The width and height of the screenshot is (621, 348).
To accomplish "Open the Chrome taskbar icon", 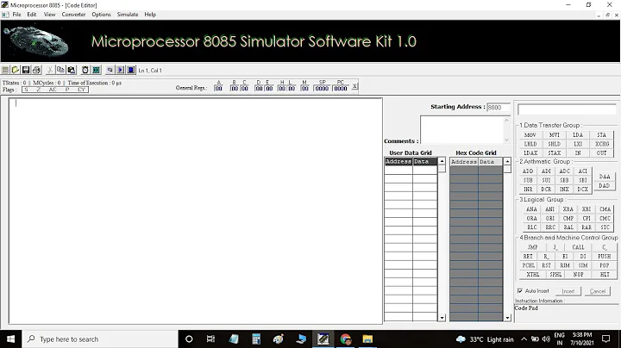I will (345, 339).
